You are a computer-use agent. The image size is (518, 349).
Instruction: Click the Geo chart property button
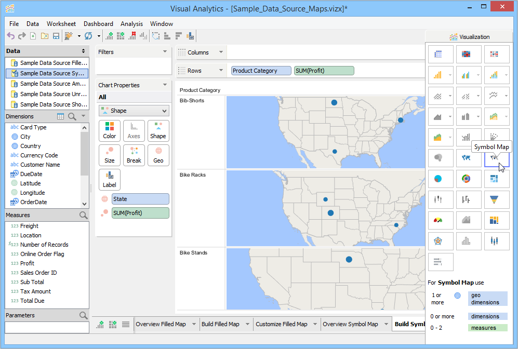pos(158,155)
